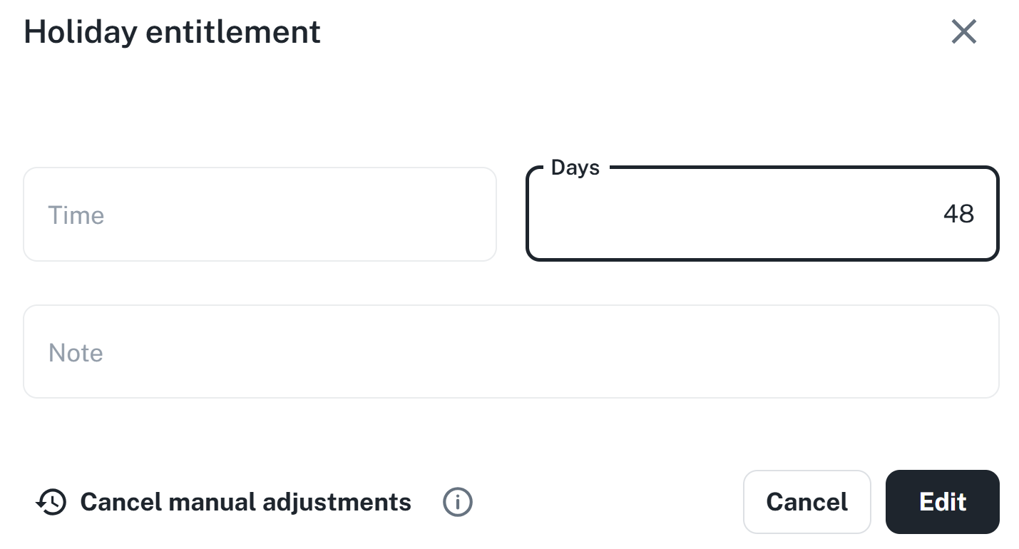The image size is (1019, 549).
Task: Click the value 48 in Days
Action: (958, 214)
